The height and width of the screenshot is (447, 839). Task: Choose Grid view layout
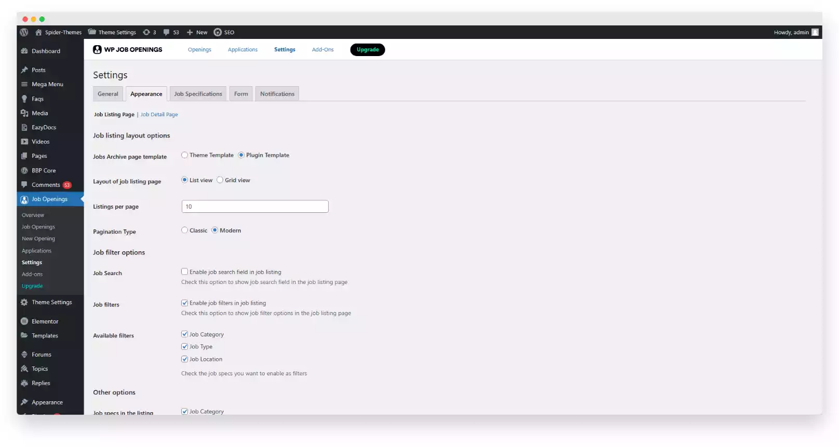pos(220,180)
